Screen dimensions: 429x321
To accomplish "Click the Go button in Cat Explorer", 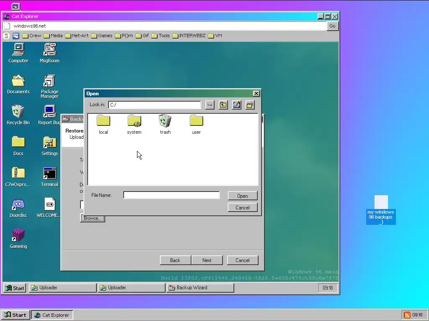I will coord(332,26).
